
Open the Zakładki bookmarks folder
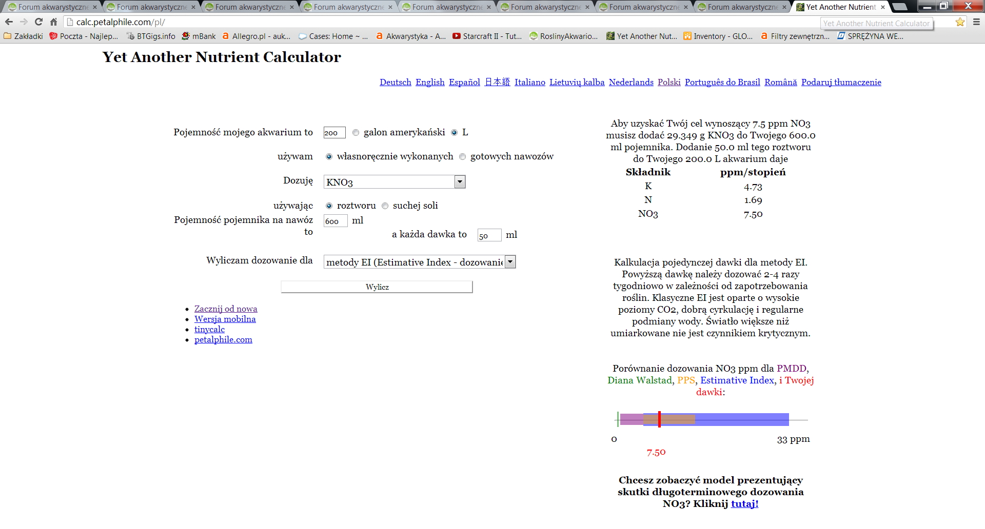coord(24,36)
